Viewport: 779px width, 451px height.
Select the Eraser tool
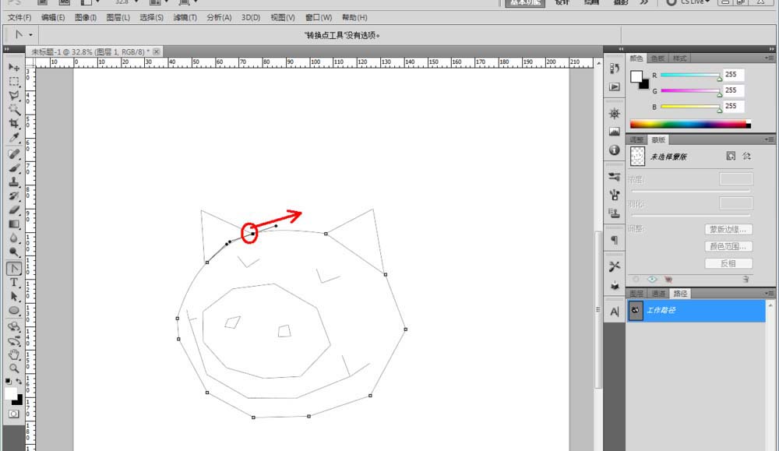[14, 210]
